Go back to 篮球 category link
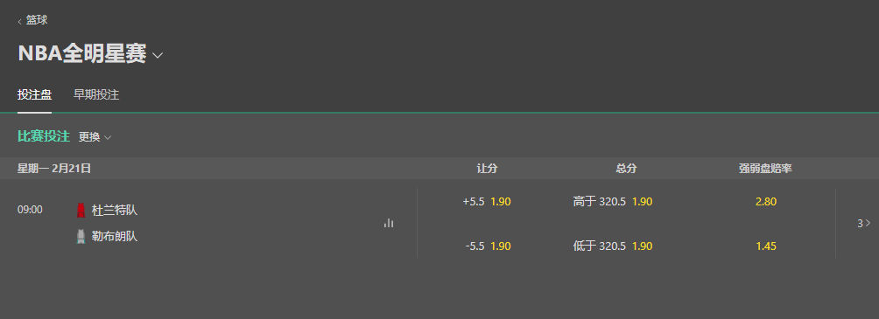Image resolution: width=879 pixels, height=319 pixels. 37,21
